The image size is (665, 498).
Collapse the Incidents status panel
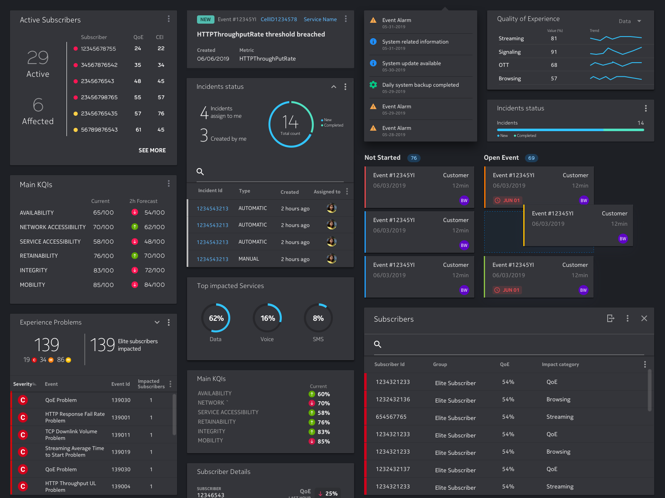333,87
